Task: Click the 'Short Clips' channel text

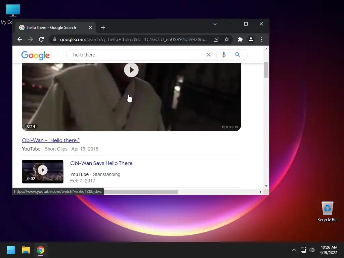Action: pyautogui.click(x=56, y=149)
